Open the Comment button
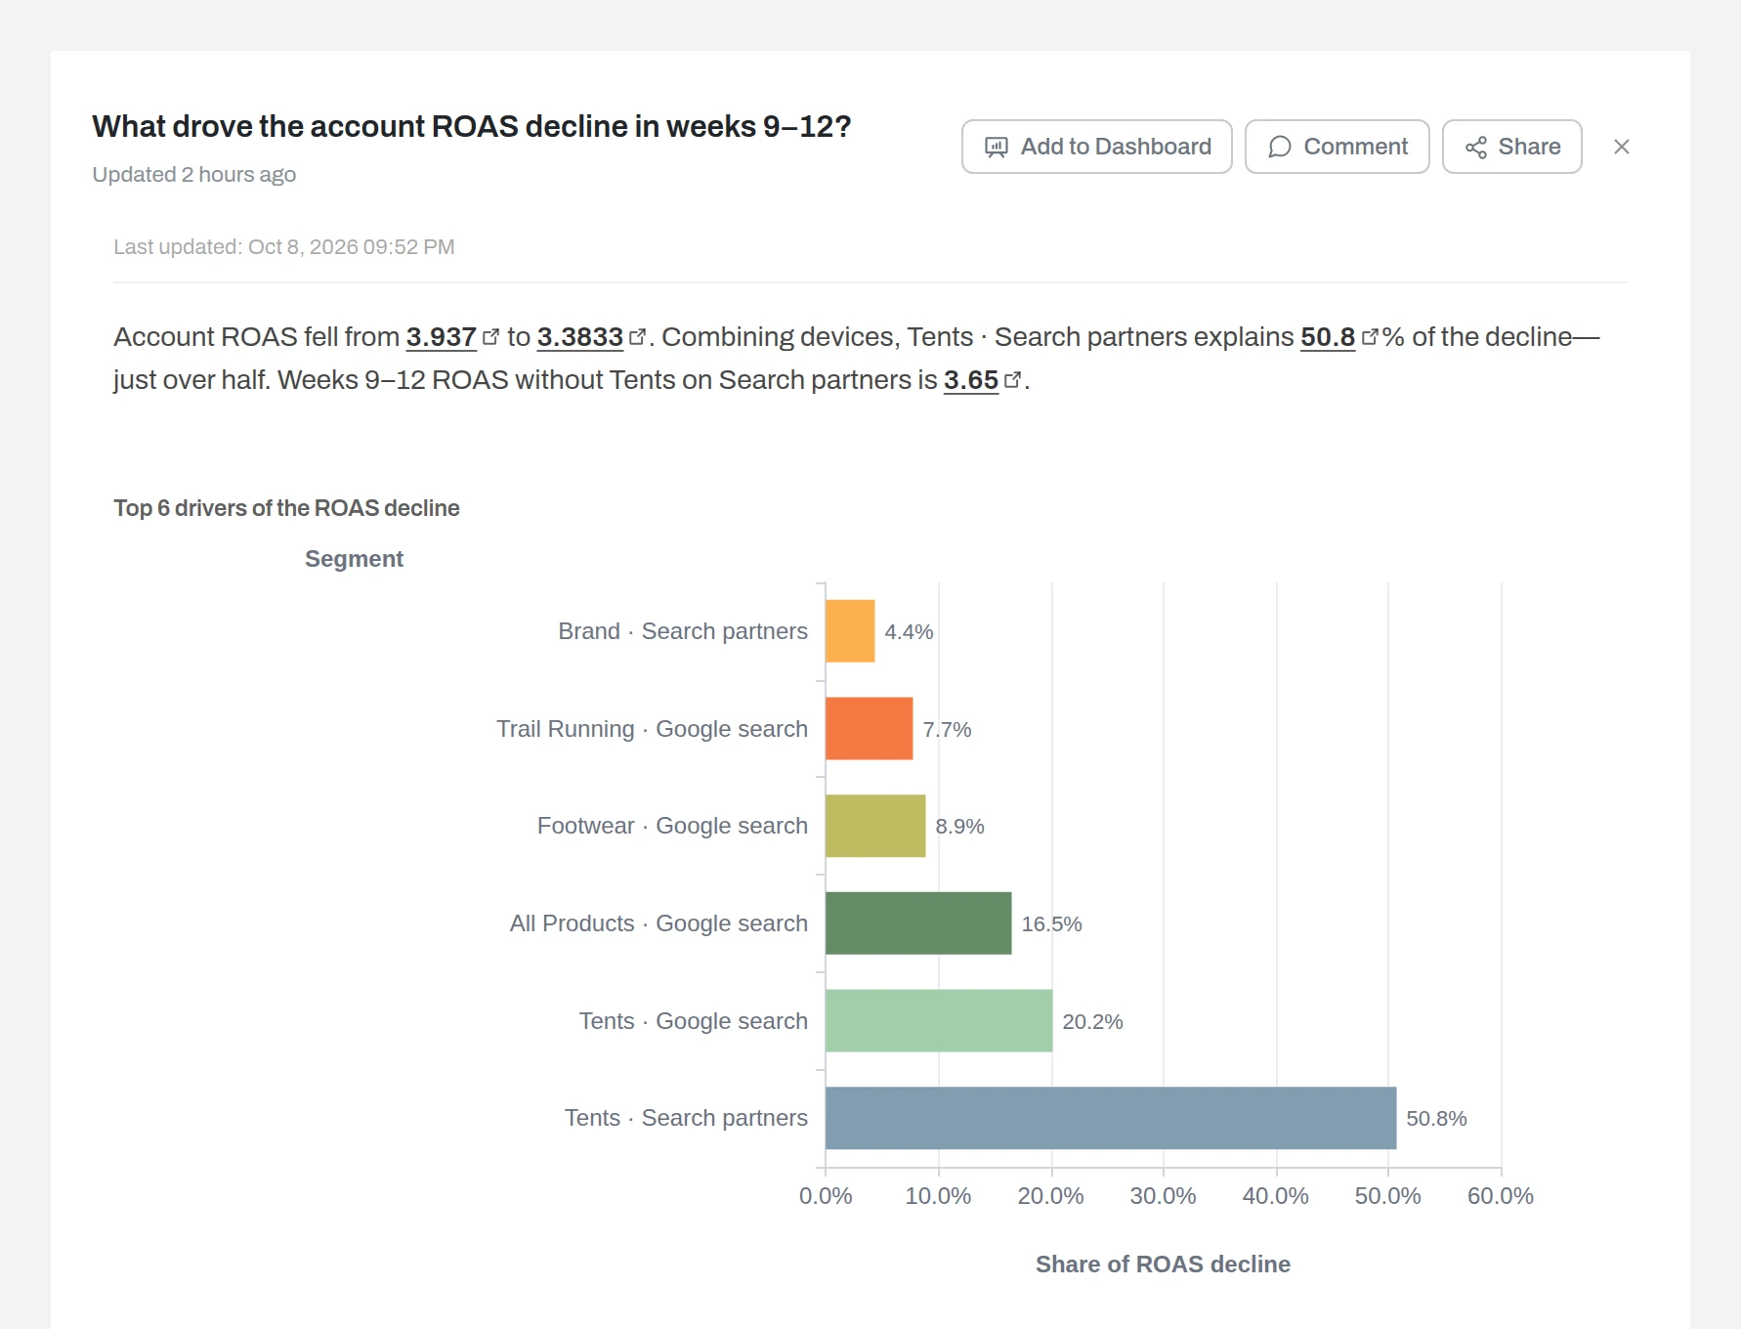 [1337, 147]
